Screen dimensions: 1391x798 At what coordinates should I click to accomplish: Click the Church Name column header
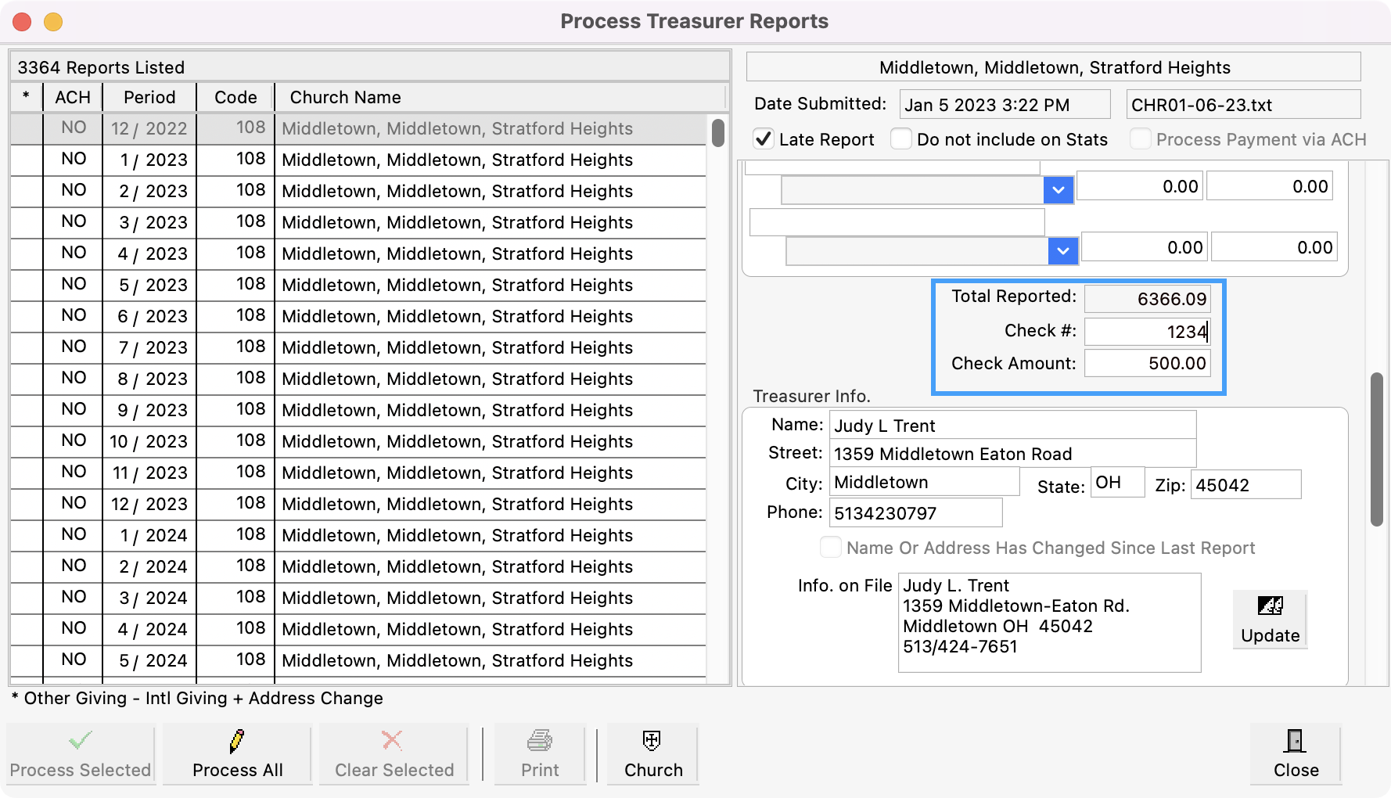tap(344, 97)
